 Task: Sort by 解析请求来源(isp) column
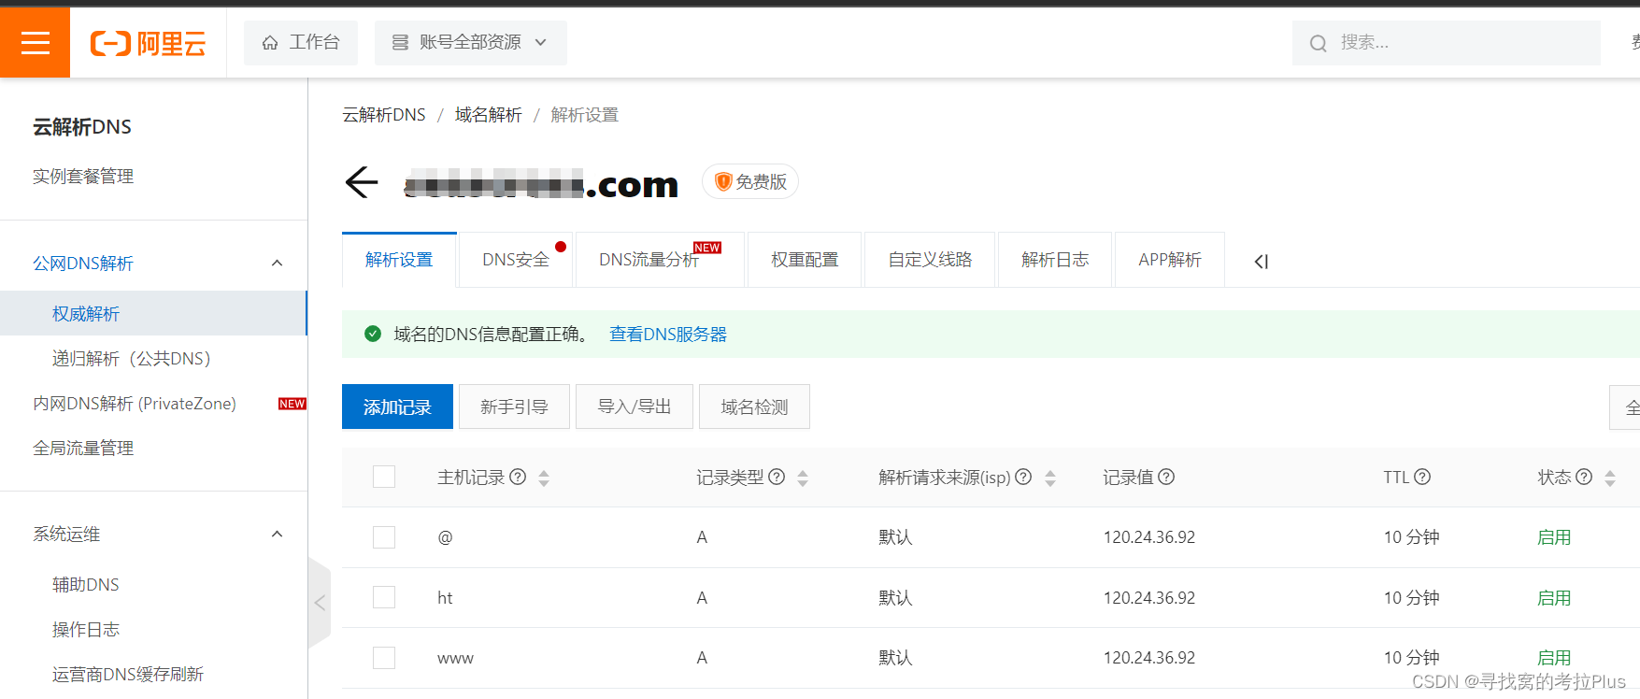click(x=1050, y=478)
